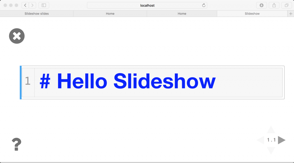The width and height of the screenshot is (294, 163).
Task: Switch to the first Home tab
Action: [110, 14]
